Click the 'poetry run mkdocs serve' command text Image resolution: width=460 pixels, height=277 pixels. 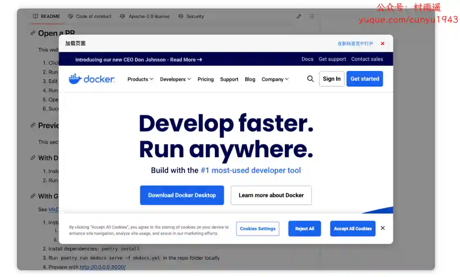[x=110, y=258]
